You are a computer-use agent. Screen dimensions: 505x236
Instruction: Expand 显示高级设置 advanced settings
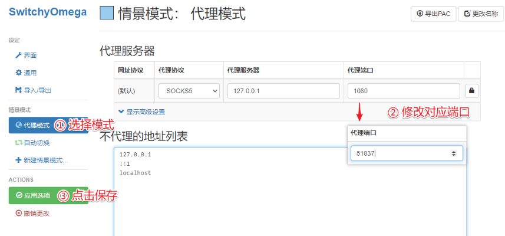click(142, 111)
